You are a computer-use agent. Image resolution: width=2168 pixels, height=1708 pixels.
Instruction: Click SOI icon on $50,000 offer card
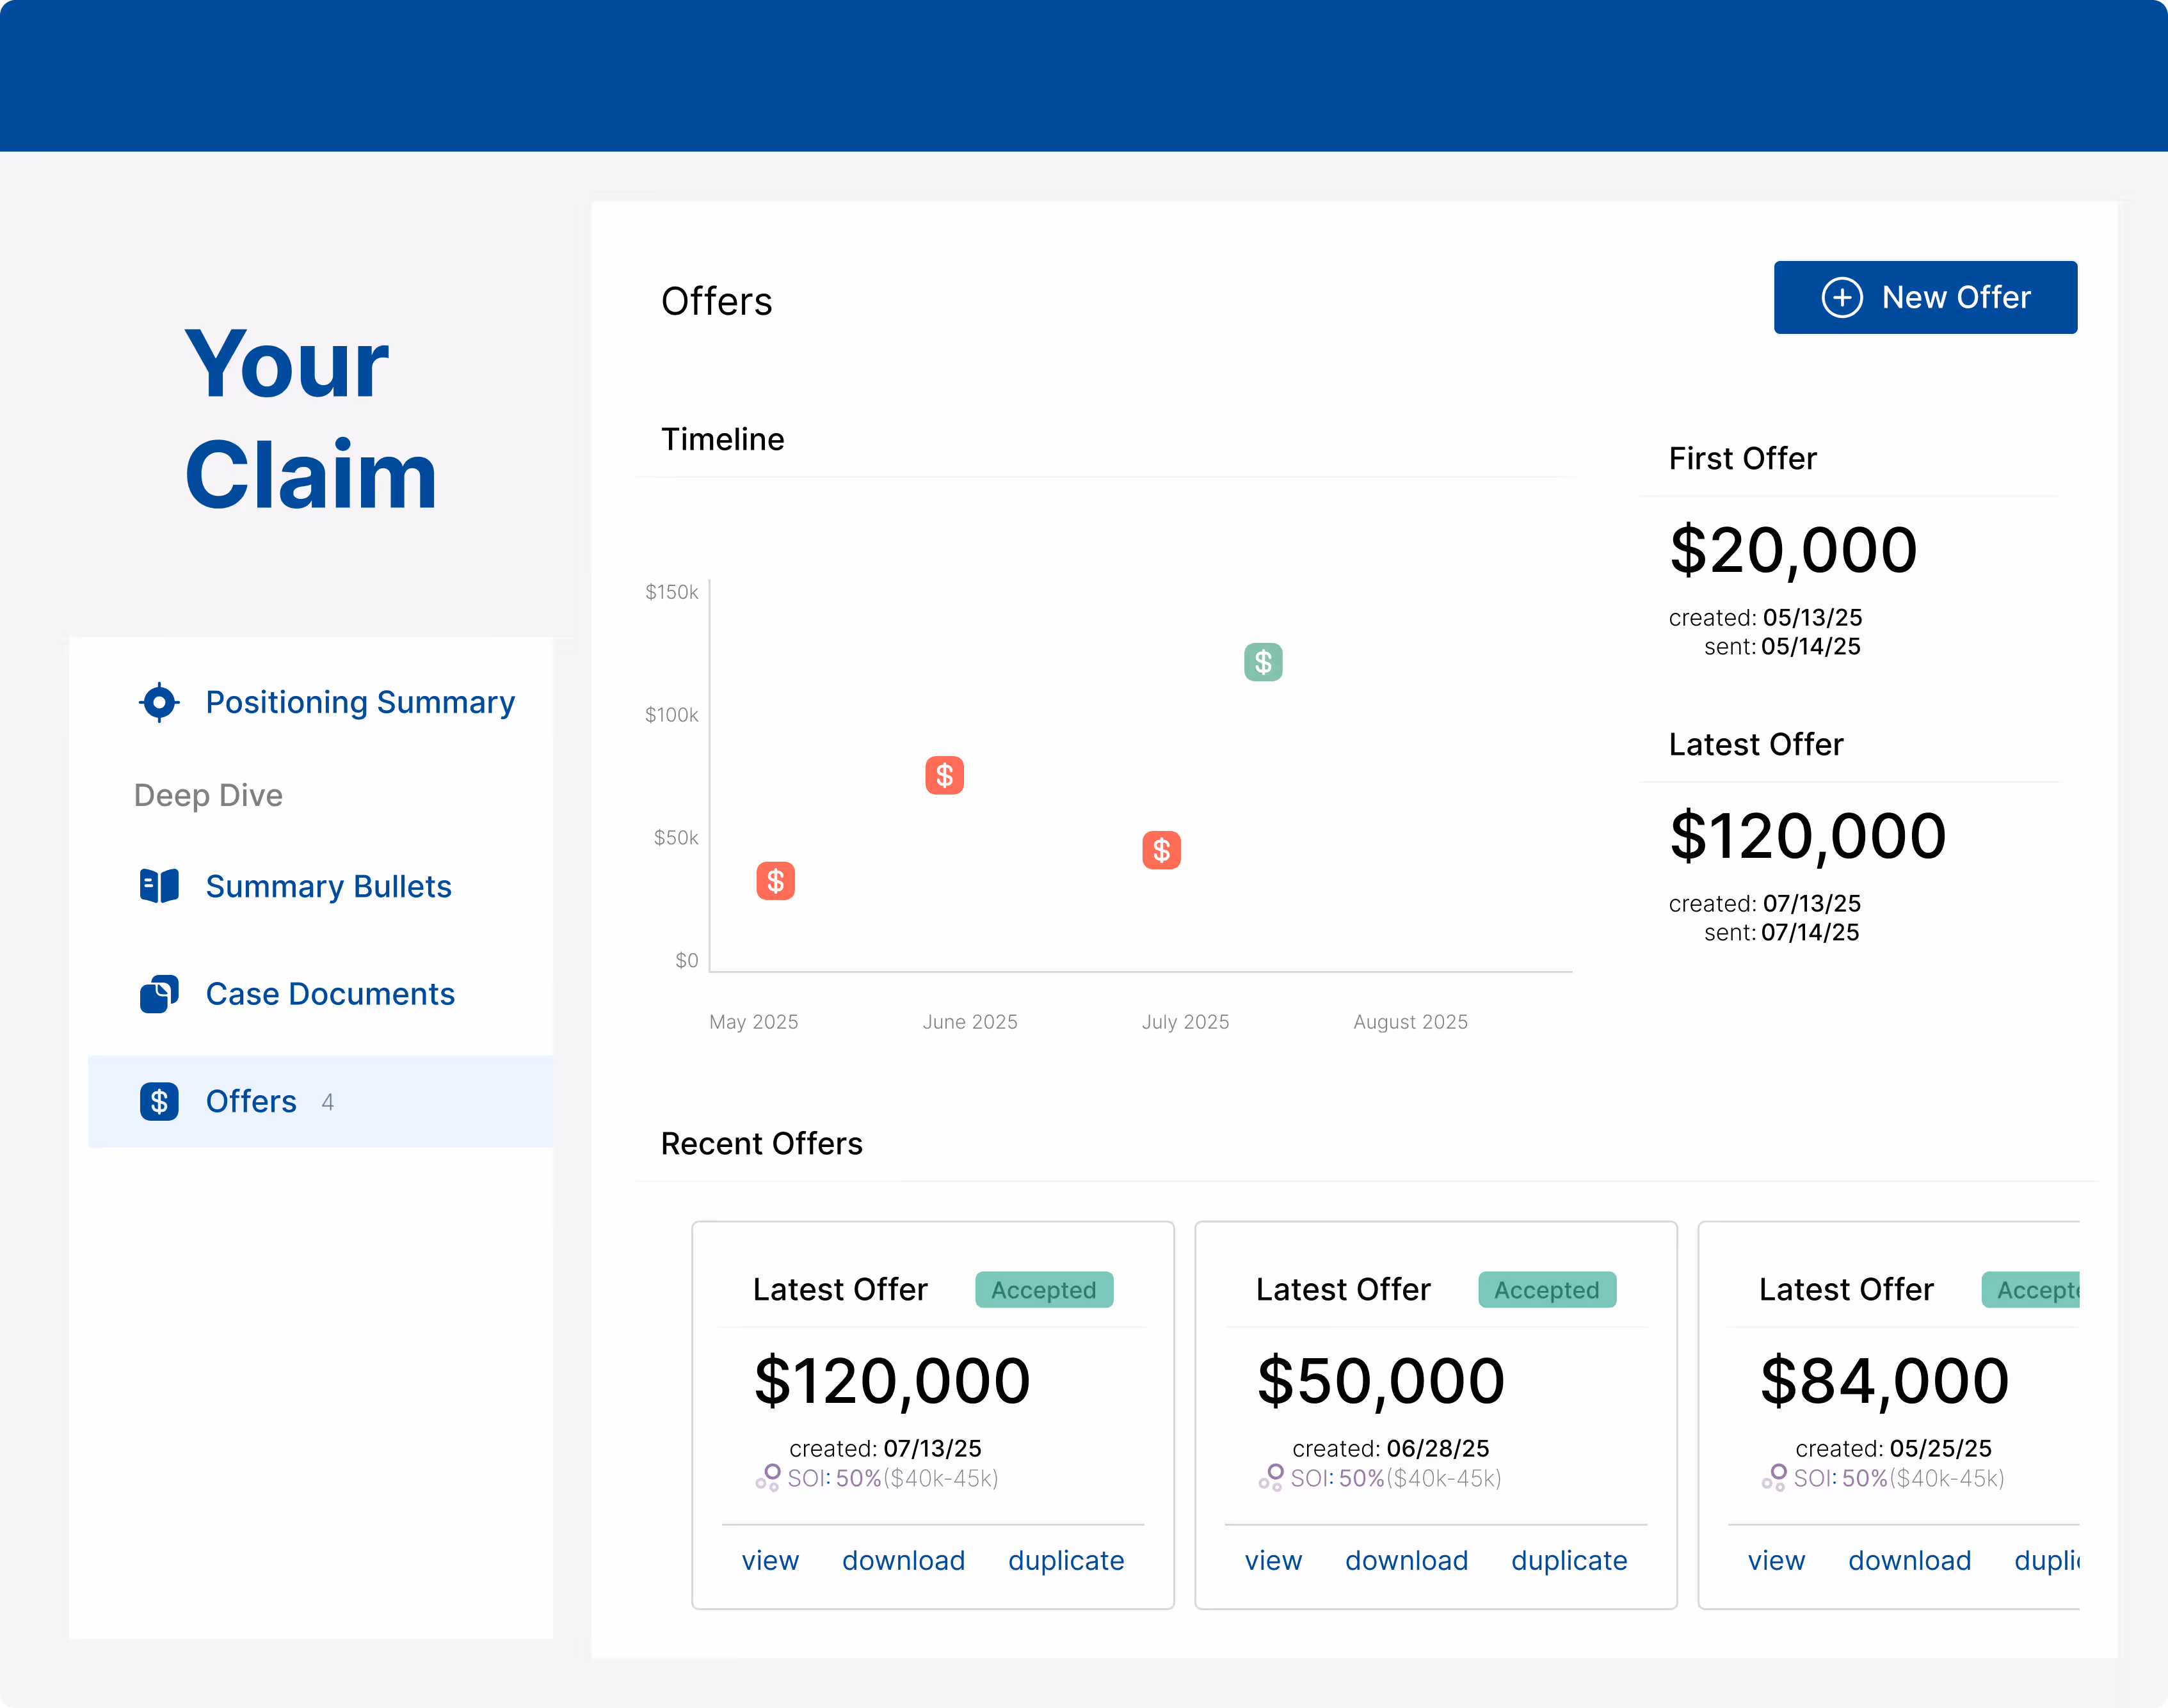click(1271, 1477)
